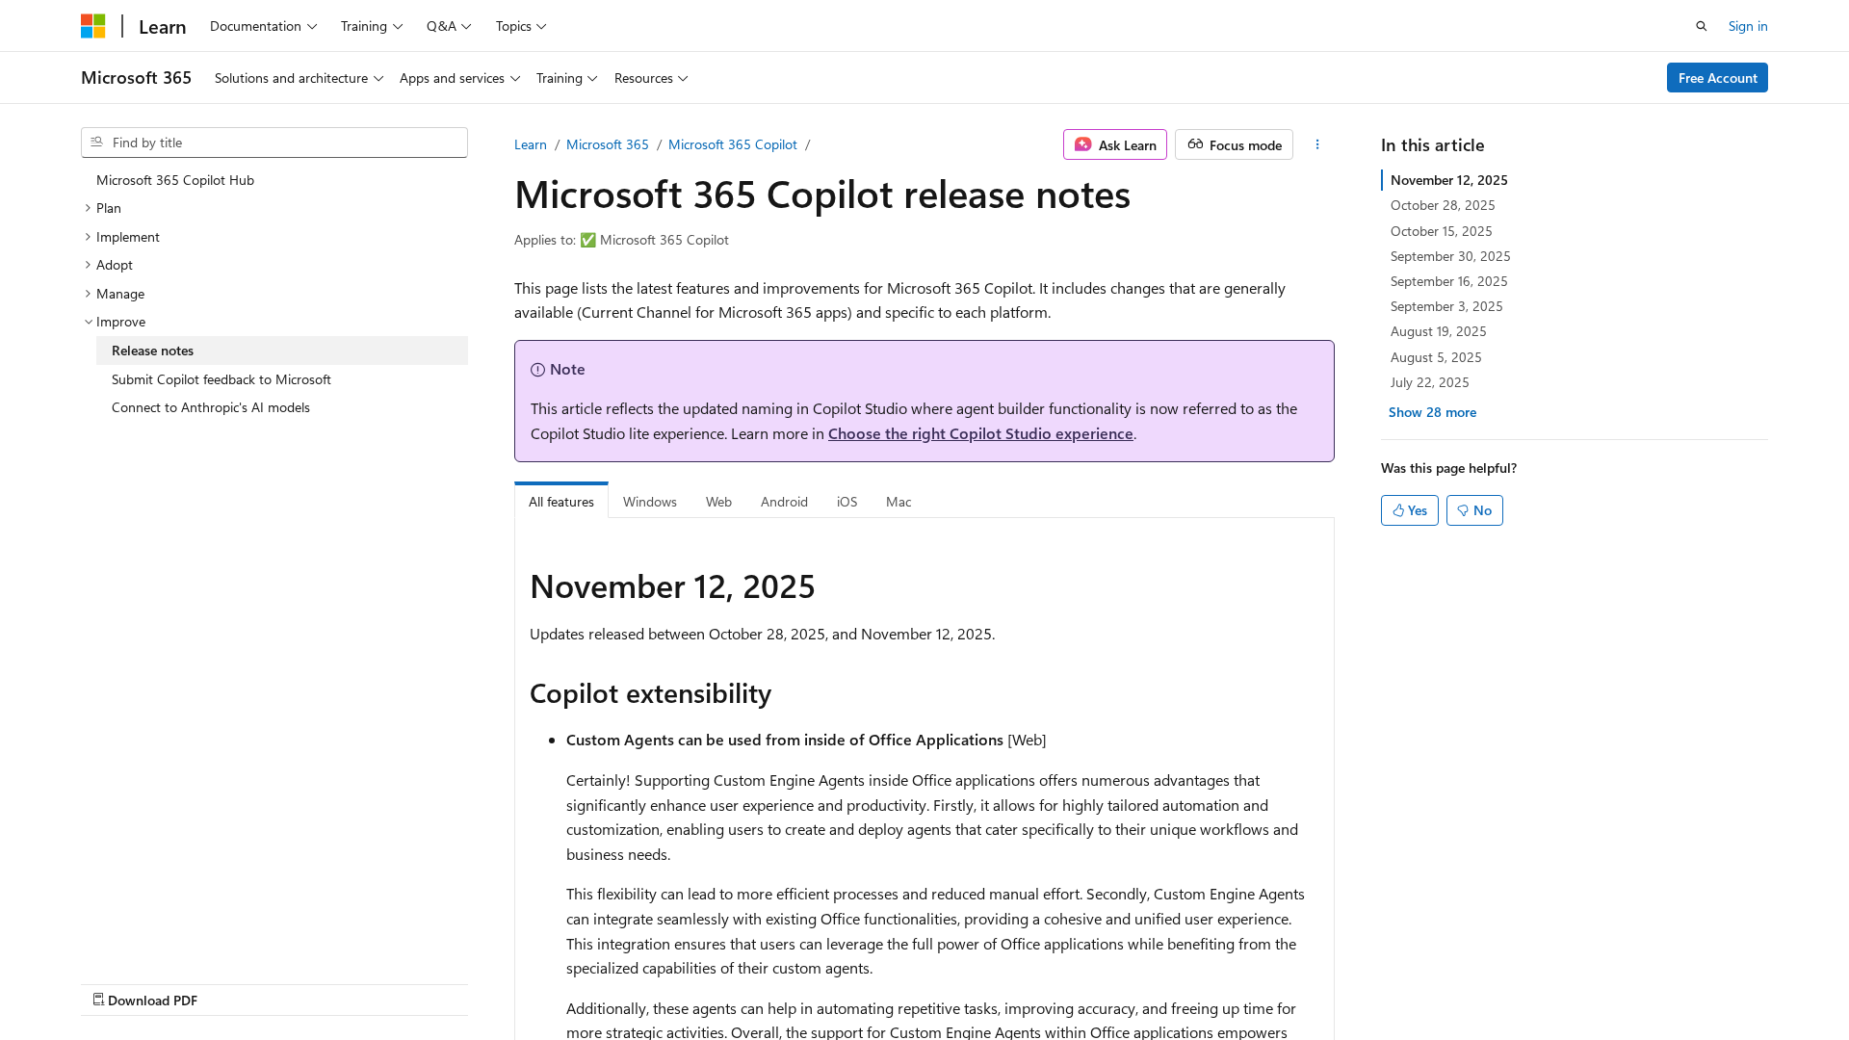Click the Microsoft logo icon
This screenshot has height=1040, width=1849.
(x=92, y=26)
